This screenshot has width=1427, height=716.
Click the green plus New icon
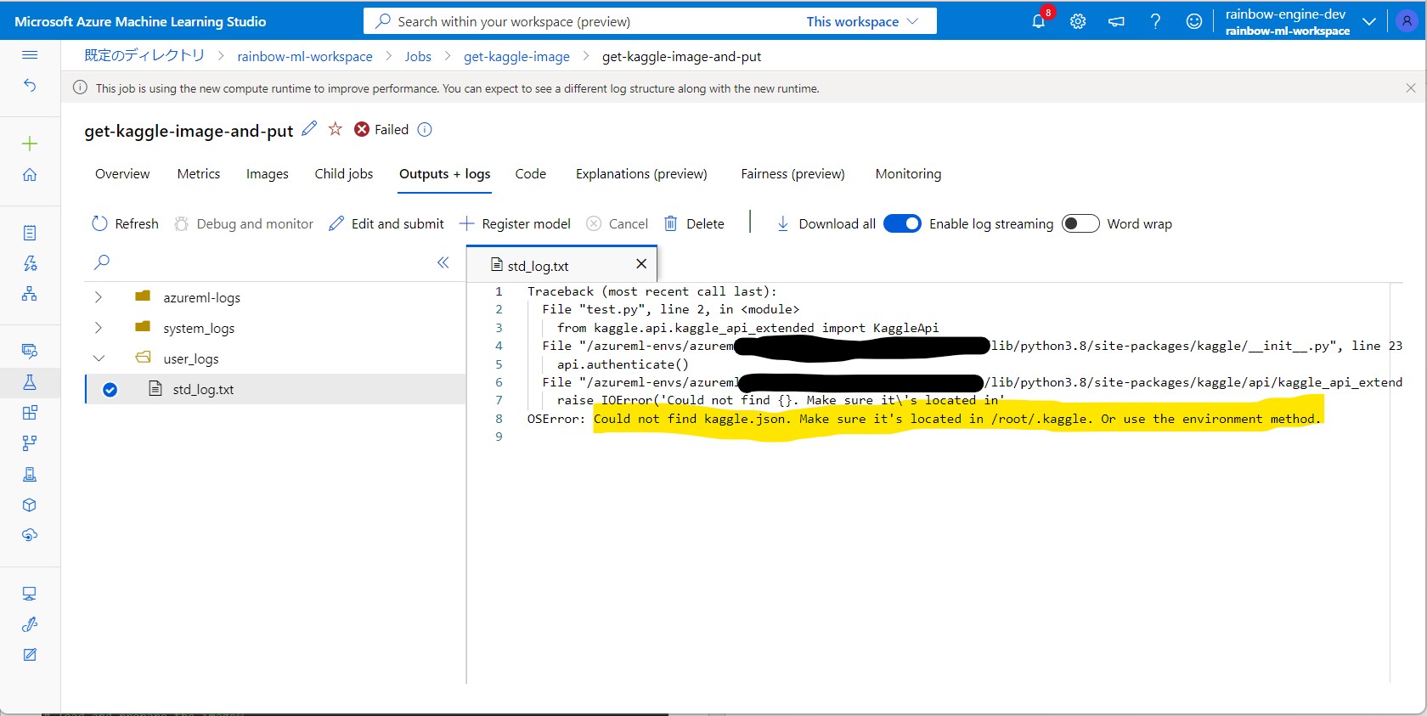pos(30,144)
